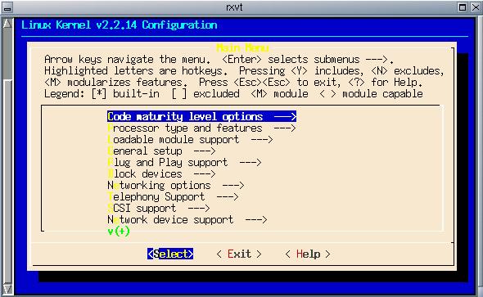Open SCSI support submenu

click(159, 209)
